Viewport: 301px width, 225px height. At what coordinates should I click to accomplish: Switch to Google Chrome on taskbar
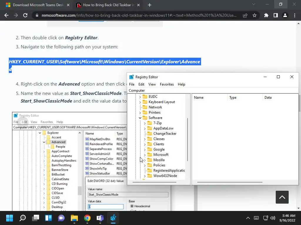[x=87, y=218]
